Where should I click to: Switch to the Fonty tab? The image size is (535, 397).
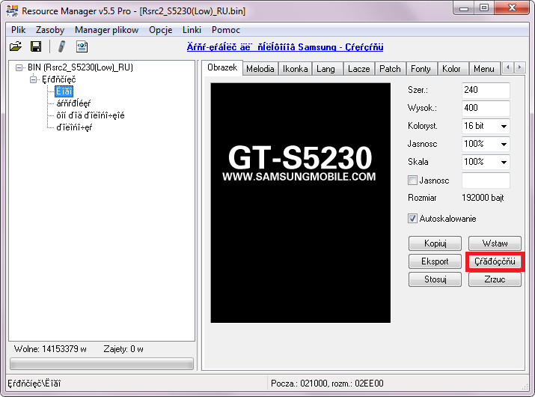pyautogui.click(x=421, y=69)
